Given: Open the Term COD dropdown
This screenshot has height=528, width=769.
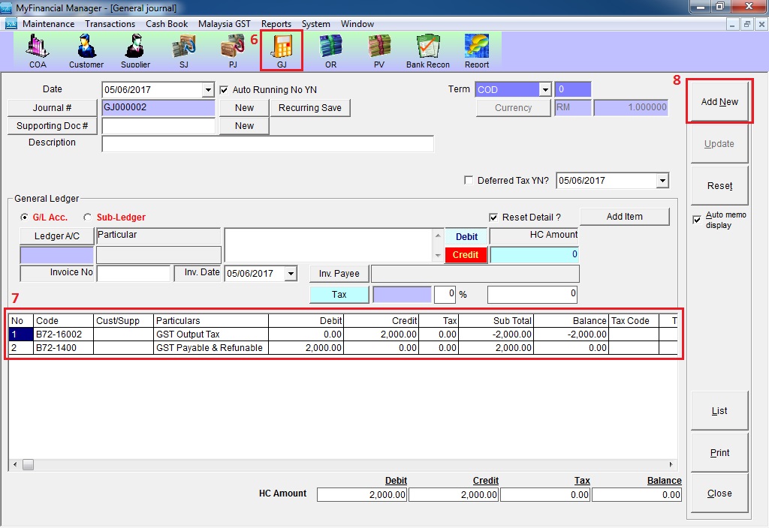Looking at the screenshot, I should (x=545, y=90).
